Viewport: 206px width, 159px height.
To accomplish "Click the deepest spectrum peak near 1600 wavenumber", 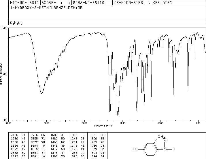I will tap(118, 115).
